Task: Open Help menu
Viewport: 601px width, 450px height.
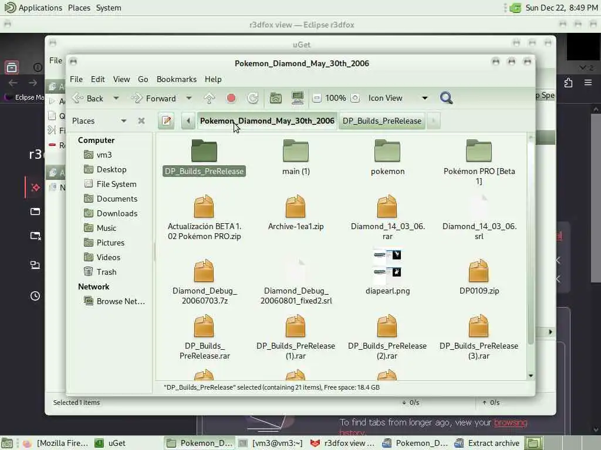Action: click(213, 79)
